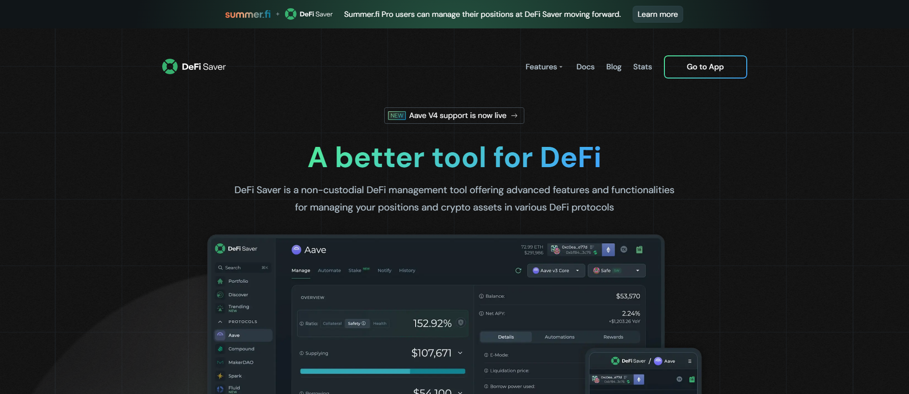The image size is (909, 394).
Task: Select the Details tab
Action: click(x=506, y=337)
